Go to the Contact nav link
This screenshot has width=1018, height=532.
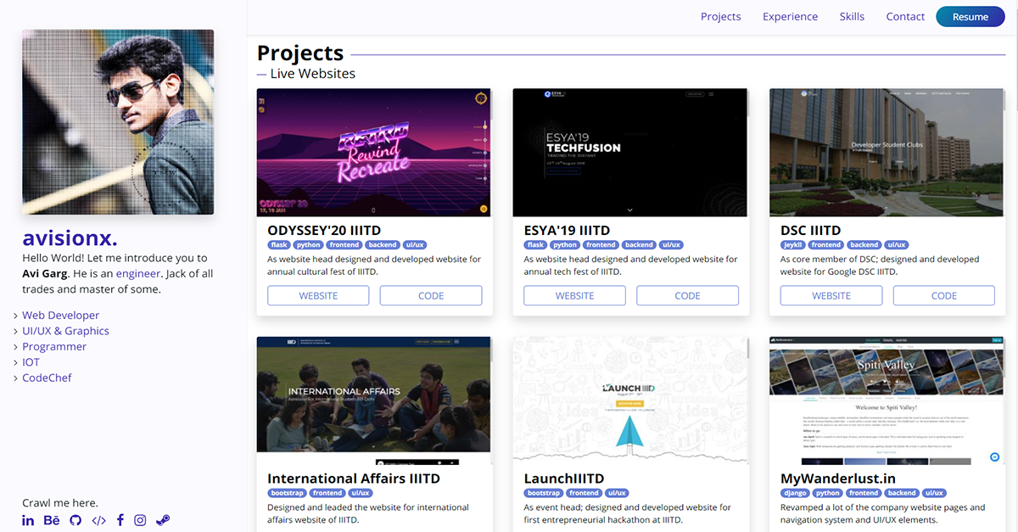pos(905,16)
